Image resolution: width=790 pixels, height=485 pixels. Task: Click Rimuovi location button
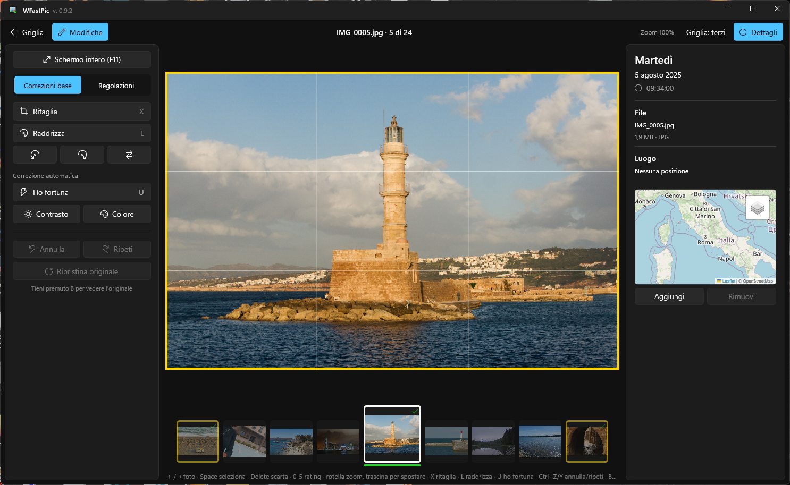(742, 296)
